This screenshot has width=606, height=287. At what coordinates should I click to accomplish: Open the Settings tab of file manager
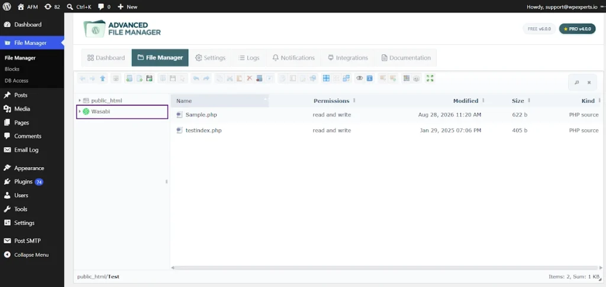210,58
